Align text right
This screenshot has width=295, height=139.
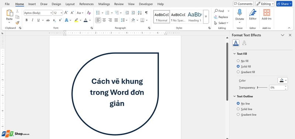[x=110, y=20]
